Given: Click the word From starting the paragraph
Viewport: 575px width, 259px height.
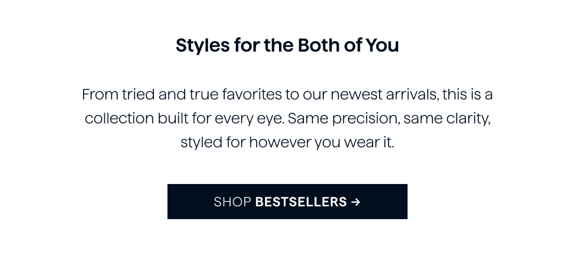Looking at the screenshot, I should point(100,95).
